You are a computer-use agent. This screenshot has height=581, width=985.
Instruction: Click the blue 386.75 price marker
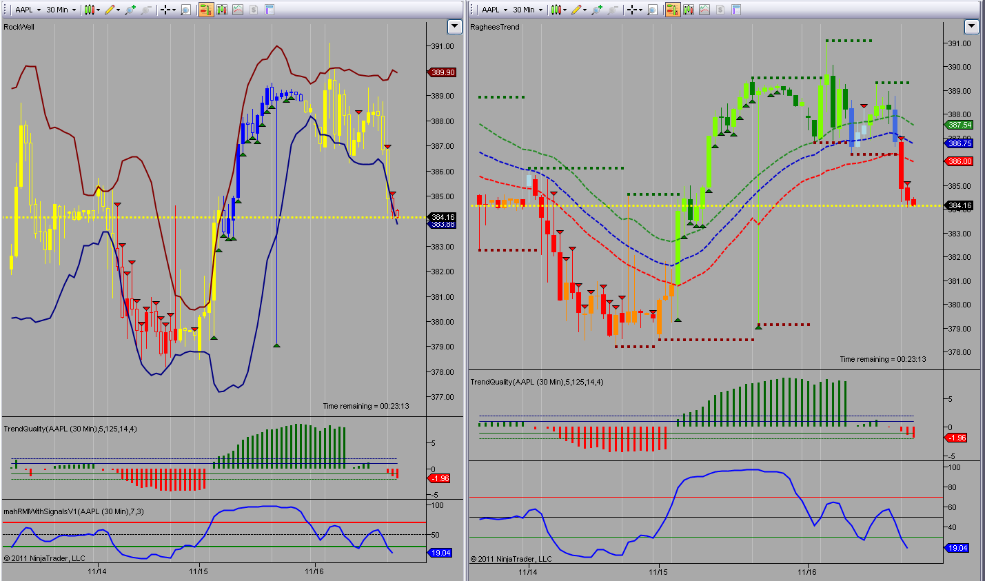pos(959,143)
